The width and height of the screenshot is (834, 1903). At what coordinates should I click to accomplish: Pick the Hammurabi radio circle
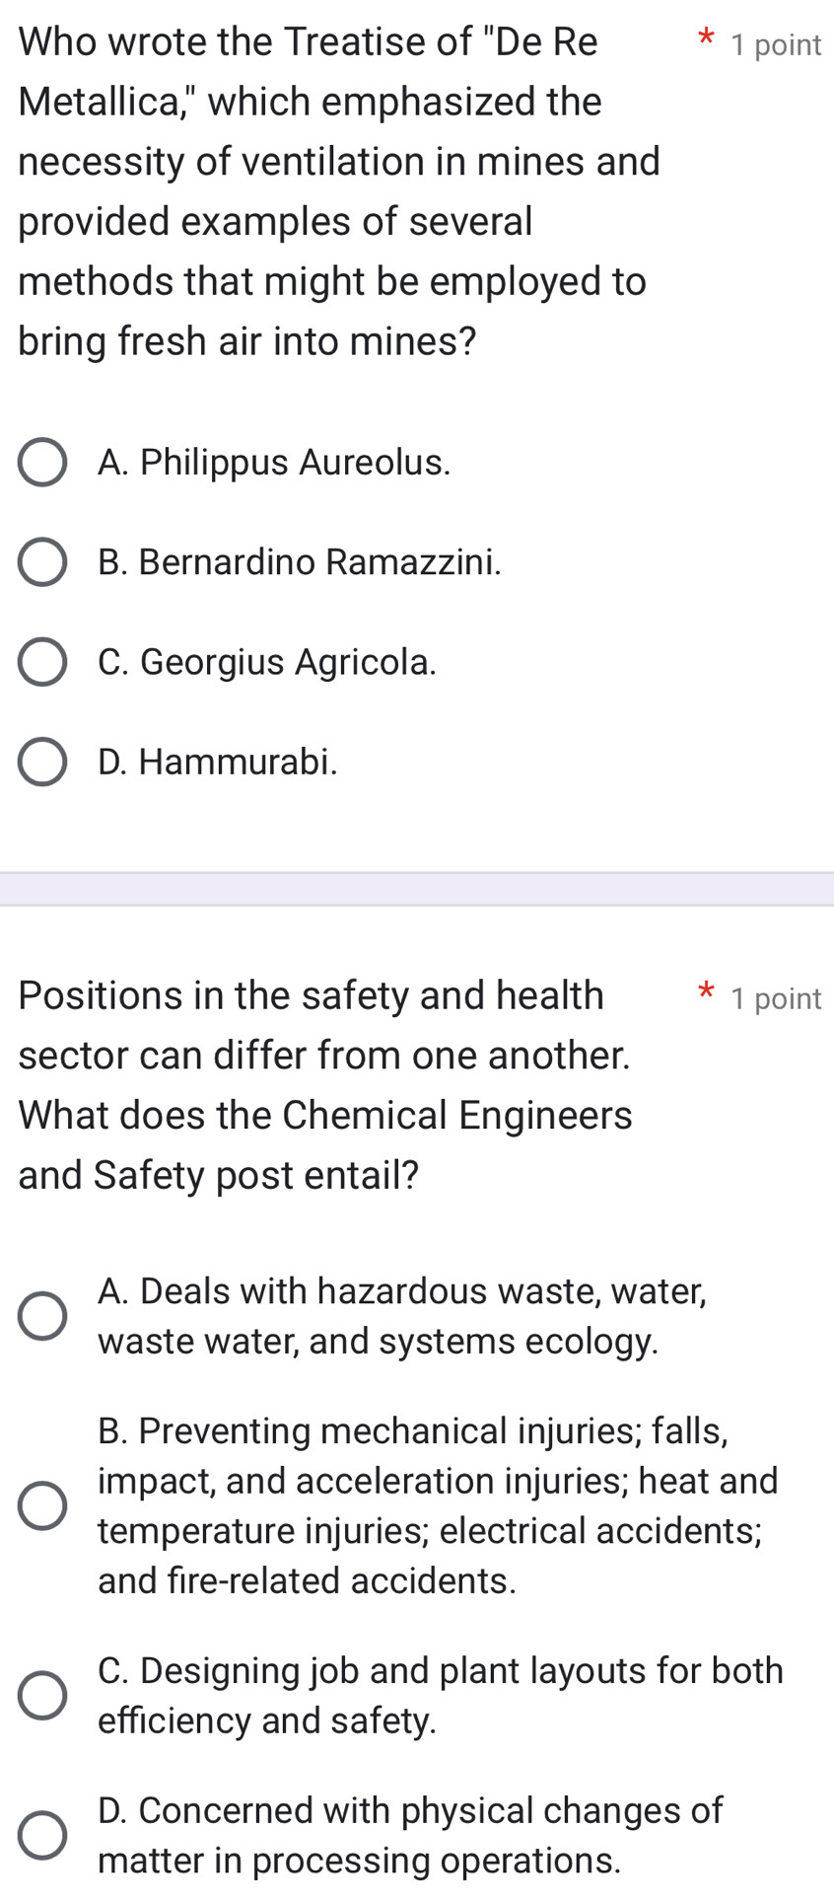(x=42, y=762)
